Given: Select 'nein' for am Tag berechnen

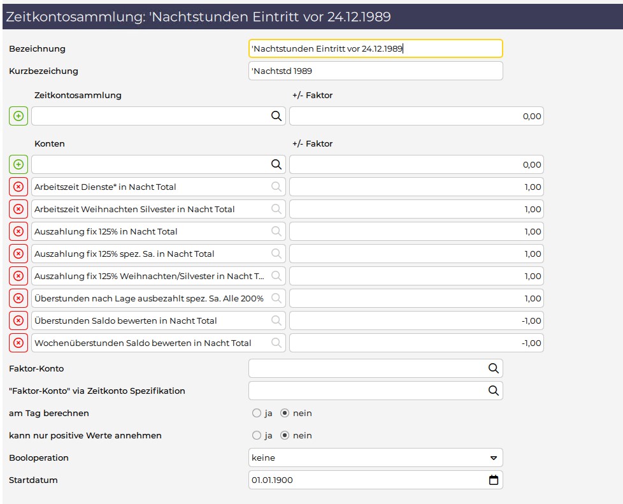Looking at the screenshot, I should coord(285,413).
